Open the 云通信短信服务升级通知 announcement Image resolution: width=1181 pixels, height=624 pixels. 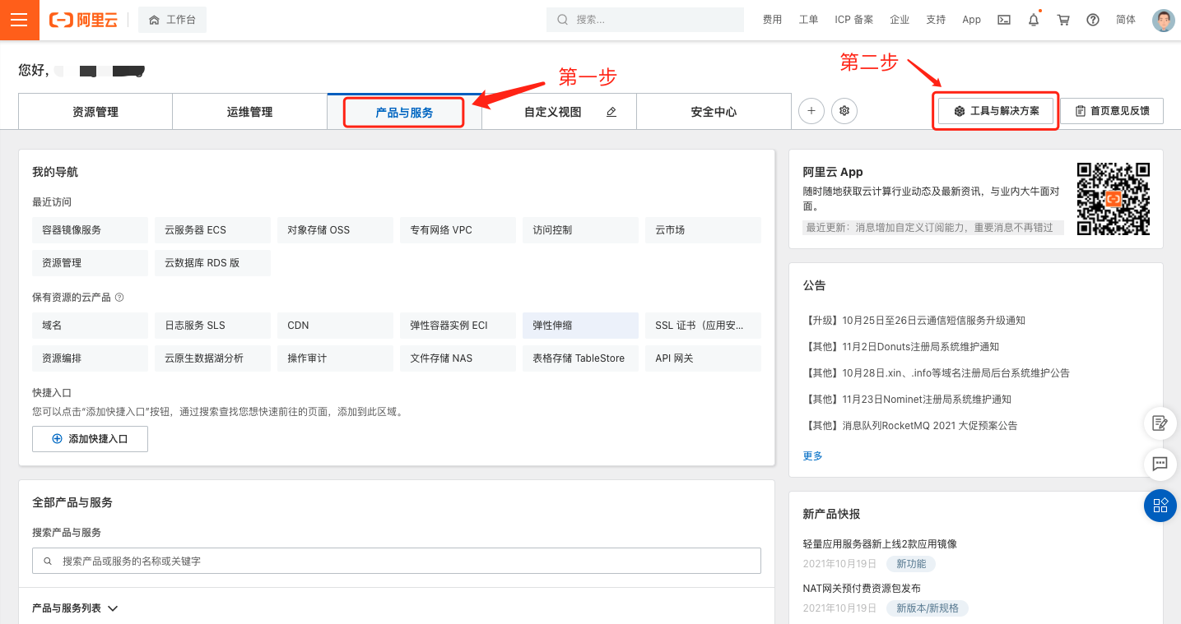(x=914, y=321)
